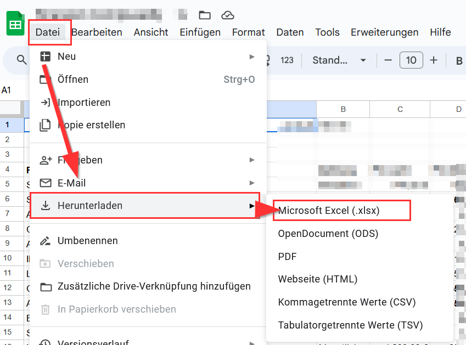Open the Erweiterungen menu
The width and height of the screenshot is (466, 345).
(384, 32)
